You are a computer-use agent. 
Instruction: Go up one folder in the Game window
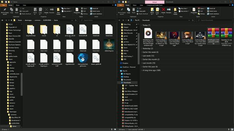click(x=11, y=20)
